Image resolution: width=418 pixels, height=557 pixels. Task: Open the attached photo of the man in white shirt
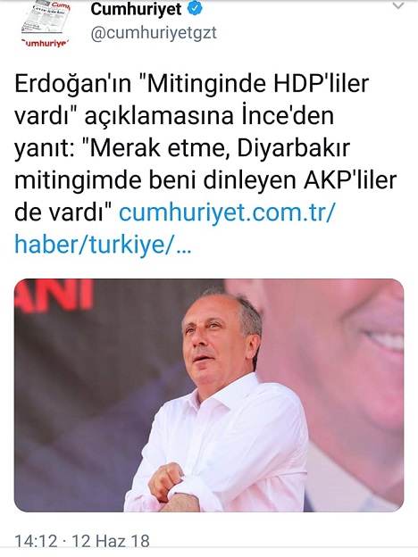coord(209,395)
